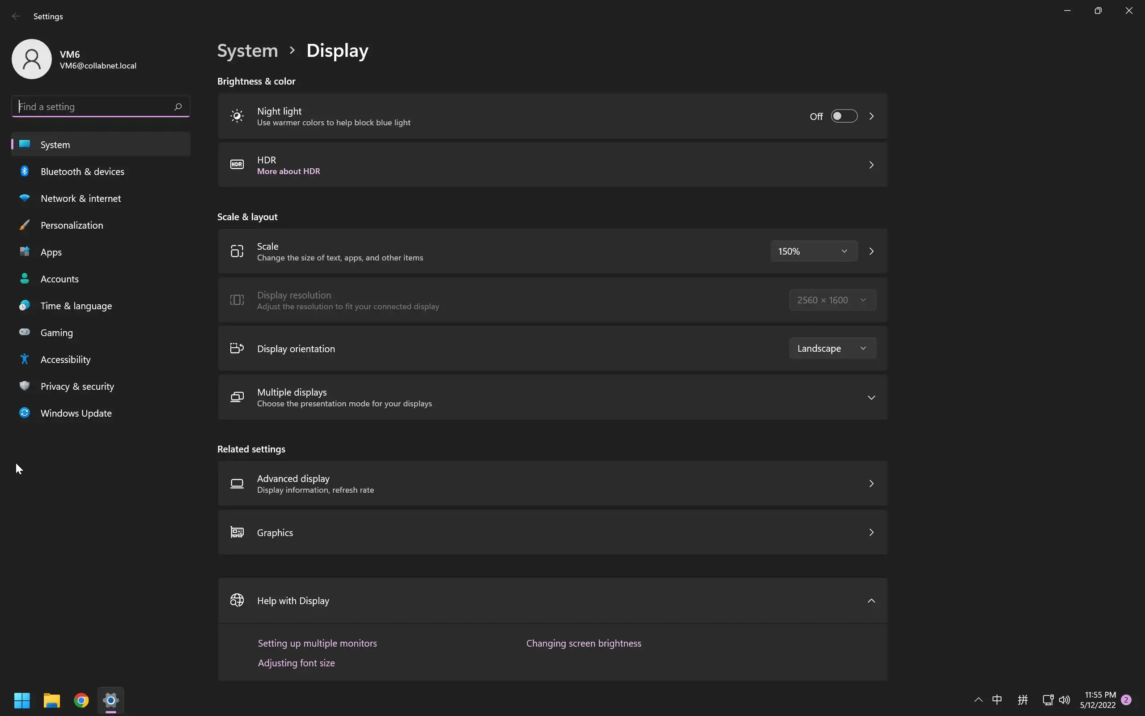Click the Gaming controller icon

coord(25,332)
